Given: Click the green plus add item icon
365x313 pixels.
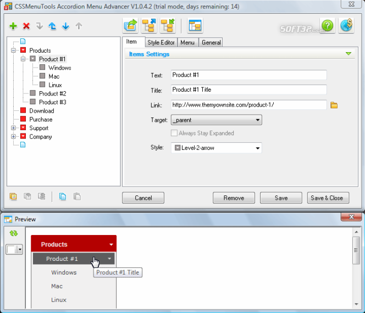Looking at the screenshot, I should 13,26.
